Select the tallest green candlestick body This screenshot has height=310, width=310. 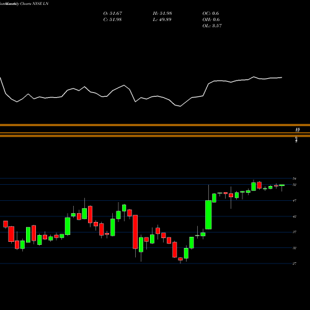pos(208,215)
